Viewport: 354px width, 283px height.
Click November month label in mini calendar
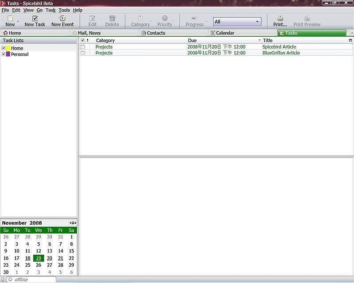tap(14, 223)
